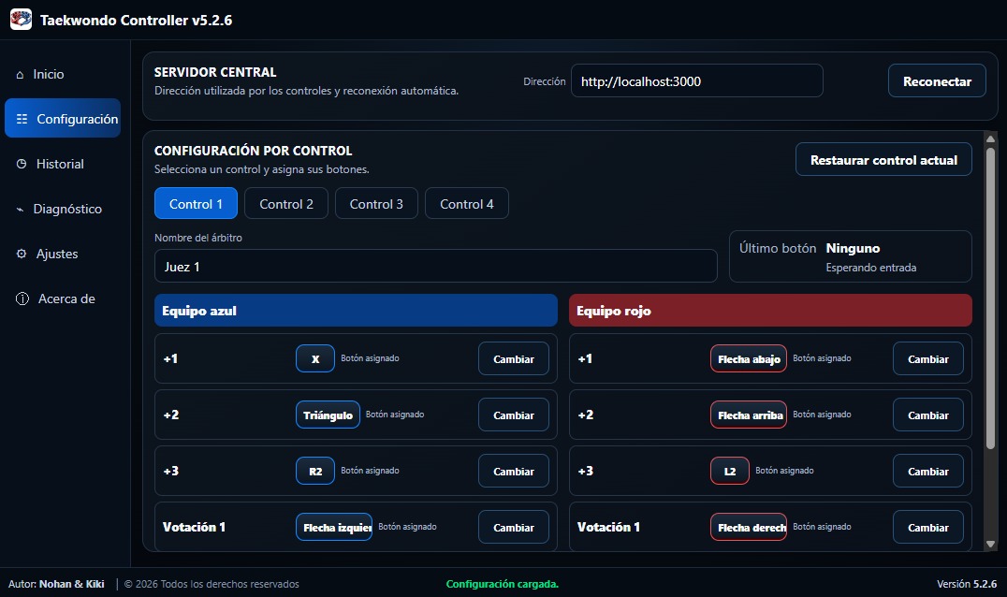The image size is (1007, 597).
Task: Change Equipo rojo Votación 1 button
Action: tap(928, 528)
